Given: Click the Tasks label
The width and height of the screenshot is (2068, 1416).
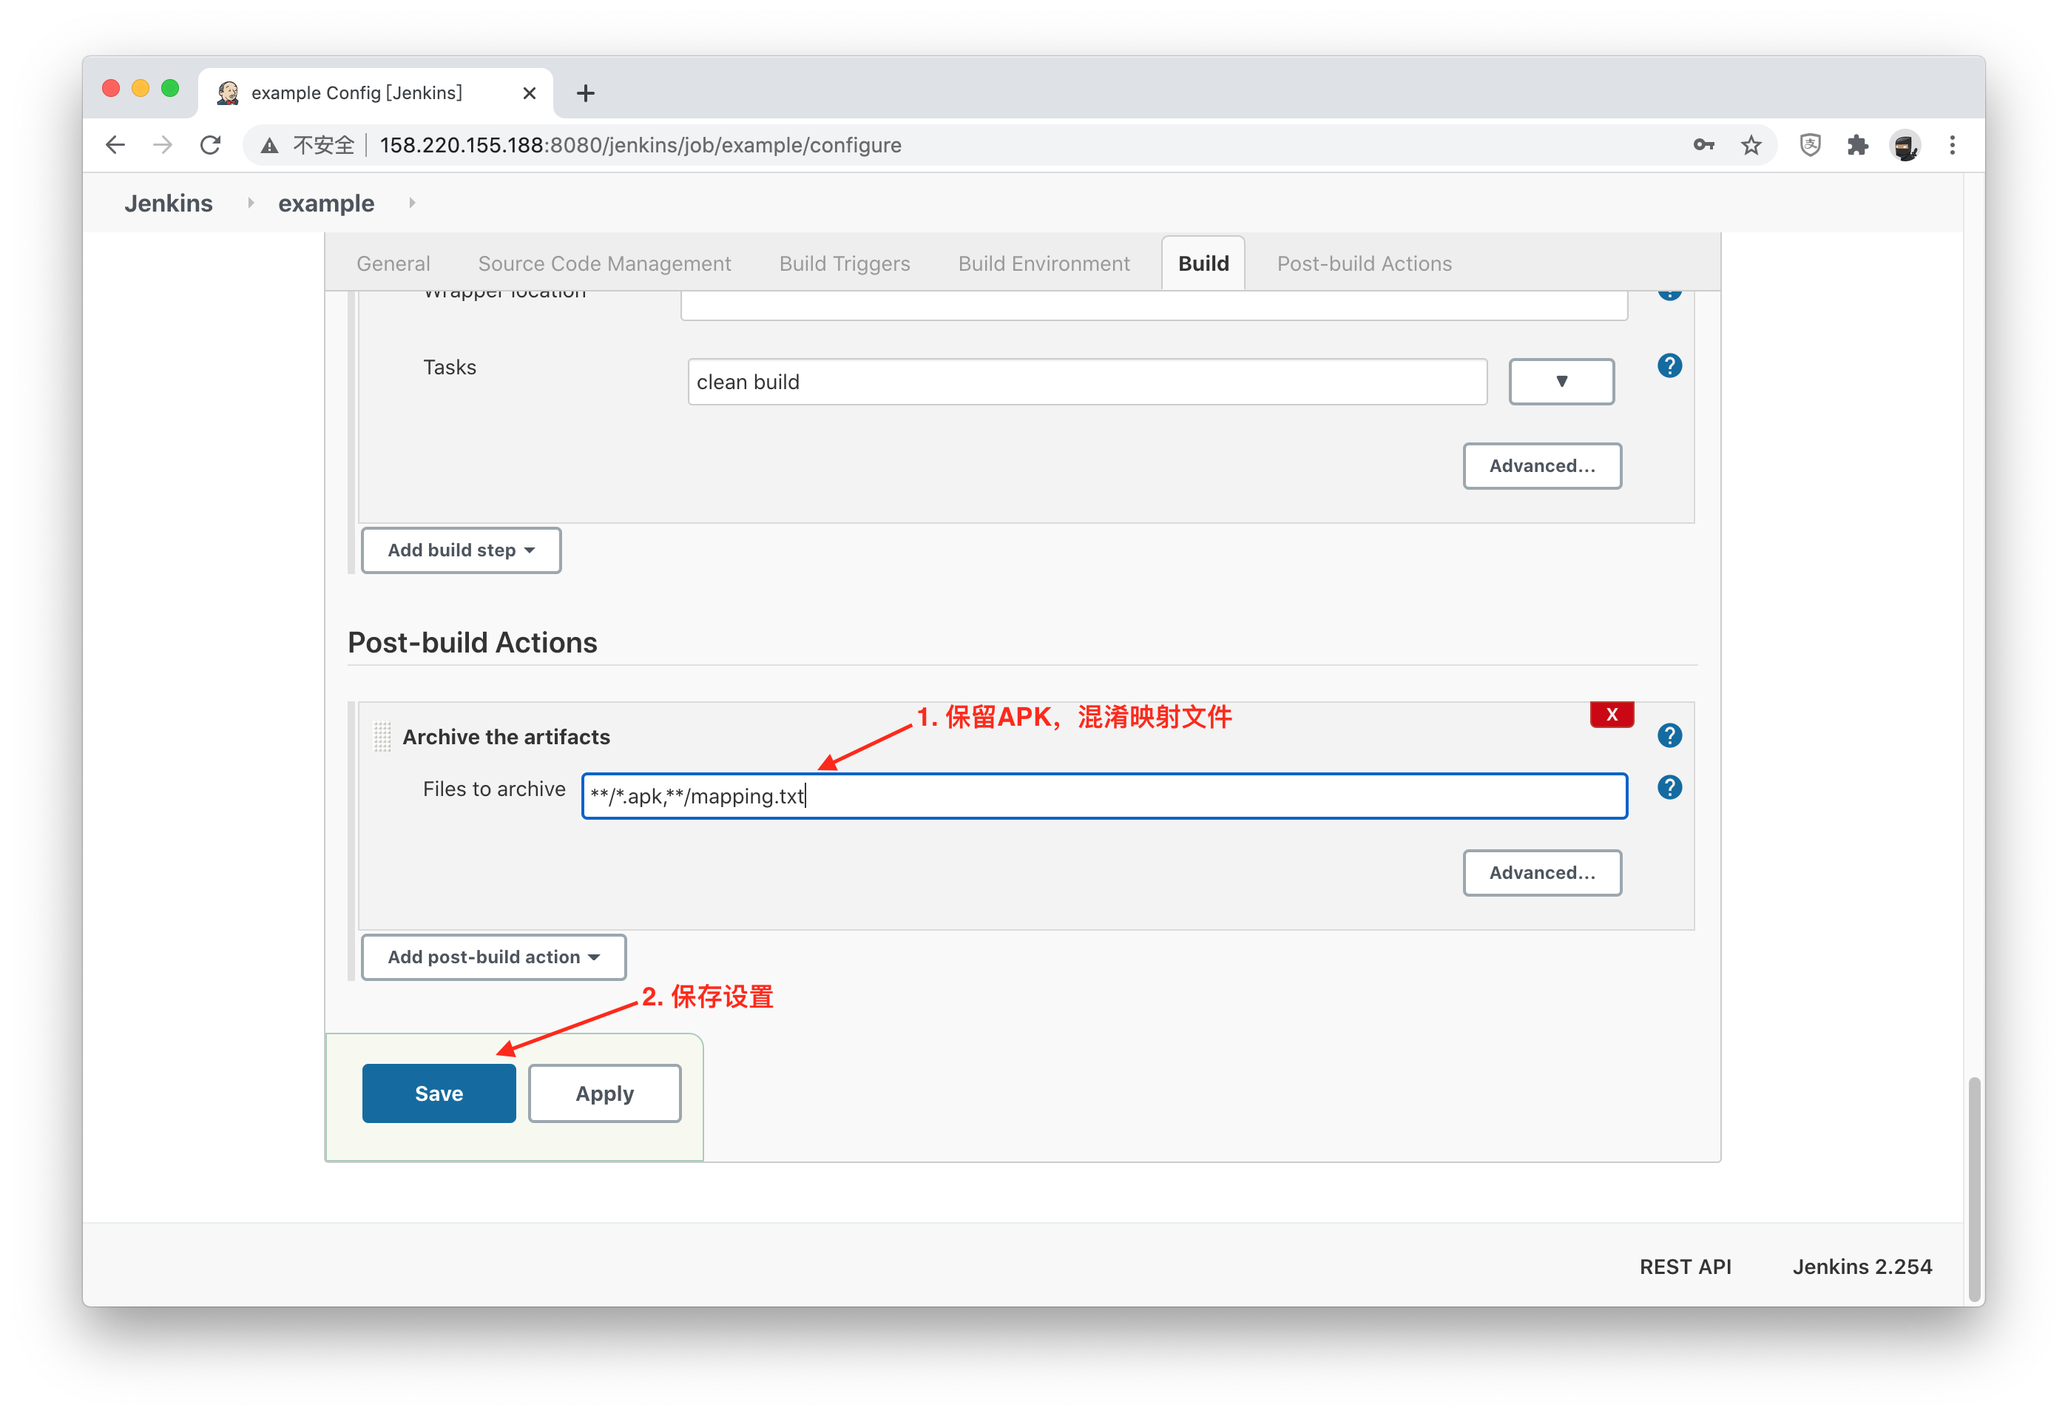Looking at the screenshot, I should coord(450,367).
